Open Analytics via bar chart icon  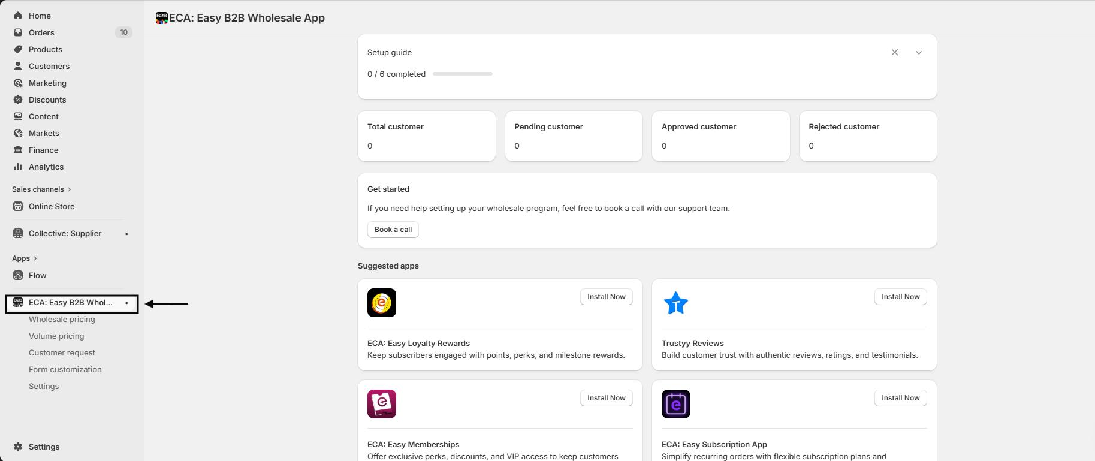tap(18, 167)
